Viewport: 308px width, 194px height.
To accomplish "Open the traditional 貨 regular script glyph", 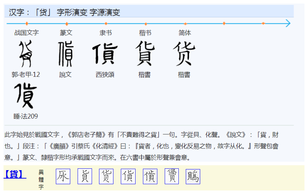I will point(145,53).
